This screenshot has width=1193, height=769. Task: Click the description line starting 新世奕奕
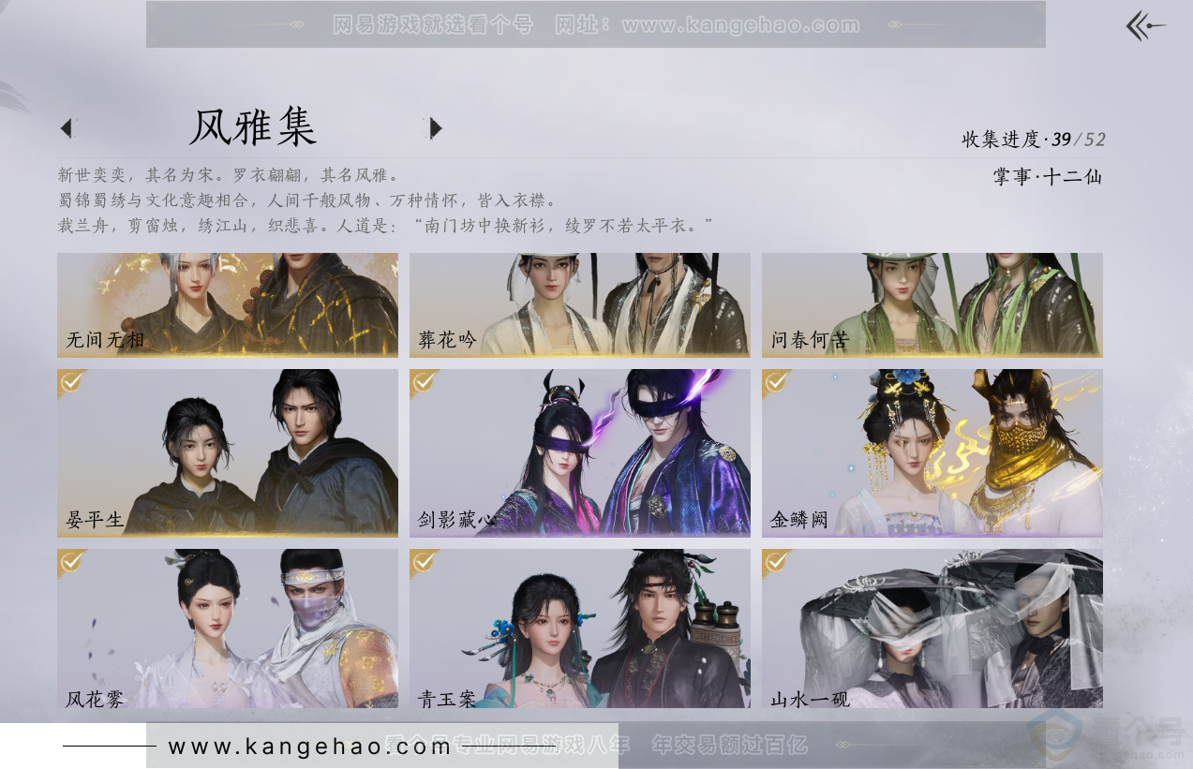point(229,175)
